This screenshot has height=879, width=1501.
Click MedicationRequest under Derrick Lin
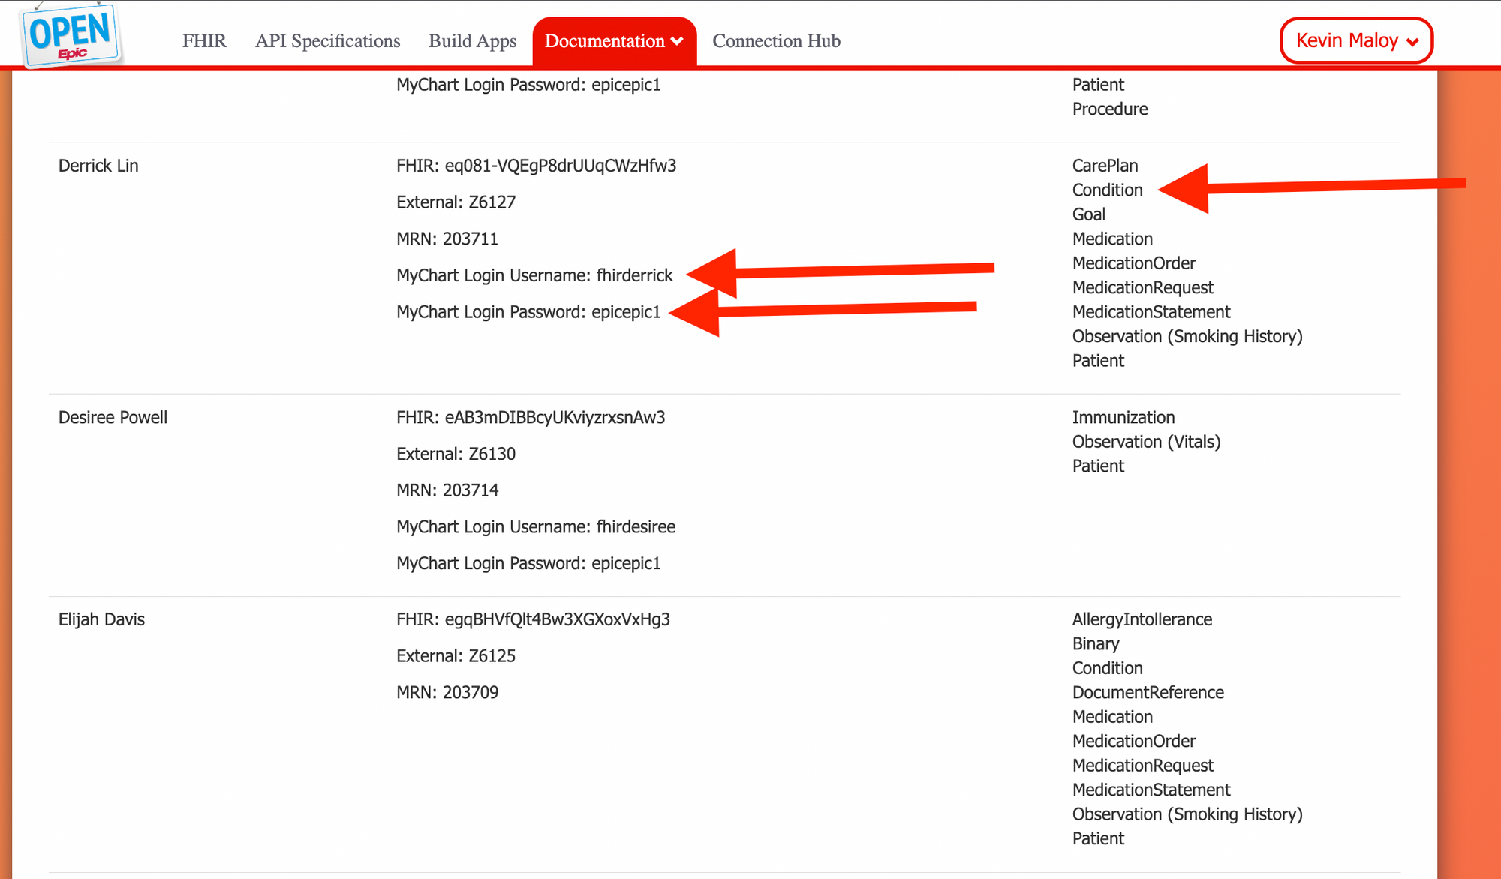click(x=1142, y=287)
